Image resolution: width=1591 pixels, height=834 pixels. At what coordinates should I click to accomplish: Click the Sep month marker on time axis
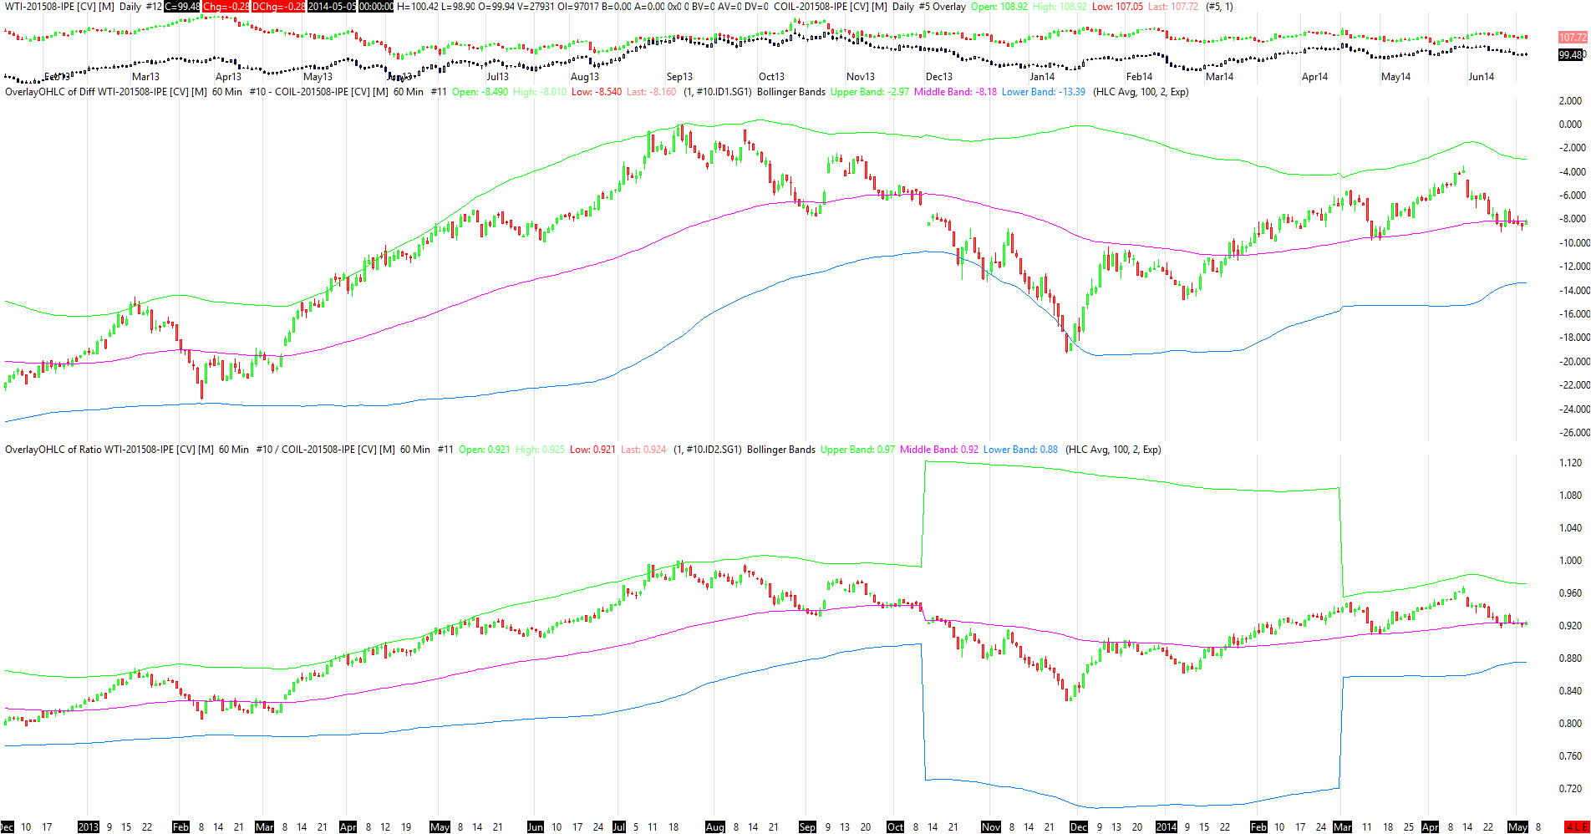click(807, 827)
